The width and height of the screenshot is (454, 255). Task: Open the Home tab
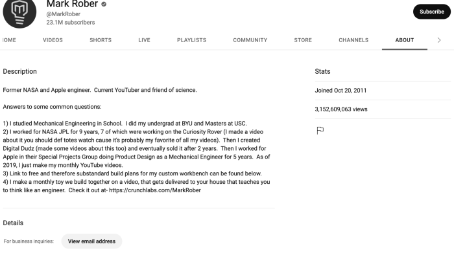pos(8,40)
